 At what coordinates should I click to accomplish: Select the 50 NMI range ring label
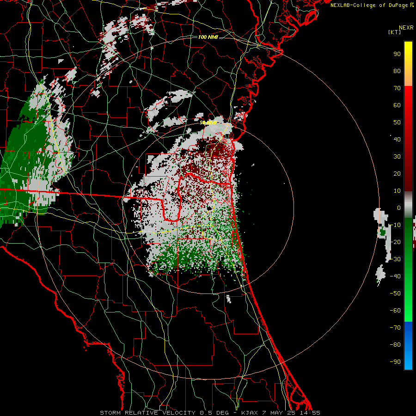[208, 122]
